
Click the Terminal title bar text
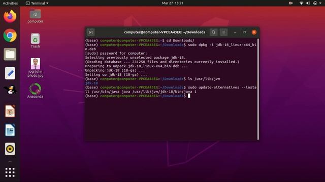pyautogui.click(x=165, y=32)
